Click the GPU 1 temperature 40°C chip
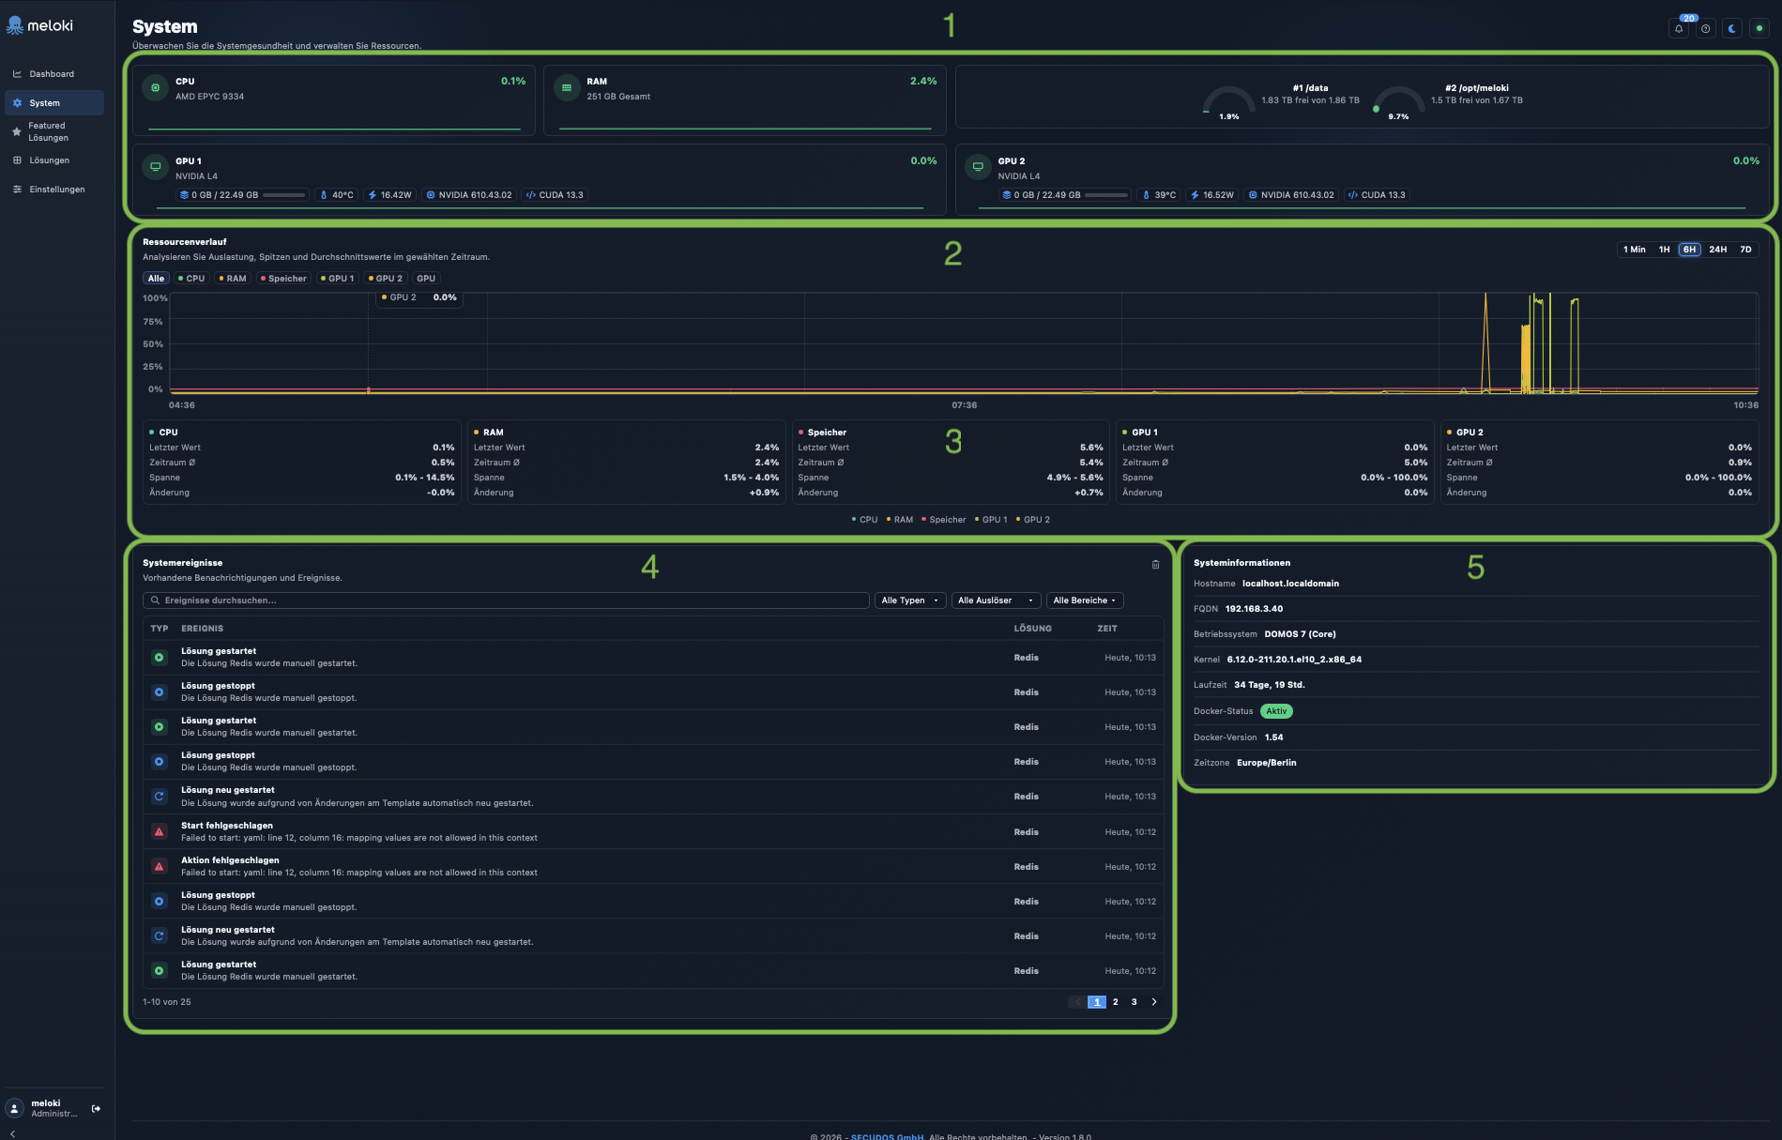The height and width of the screenshot is (1140, 1782). click(337, 195)
